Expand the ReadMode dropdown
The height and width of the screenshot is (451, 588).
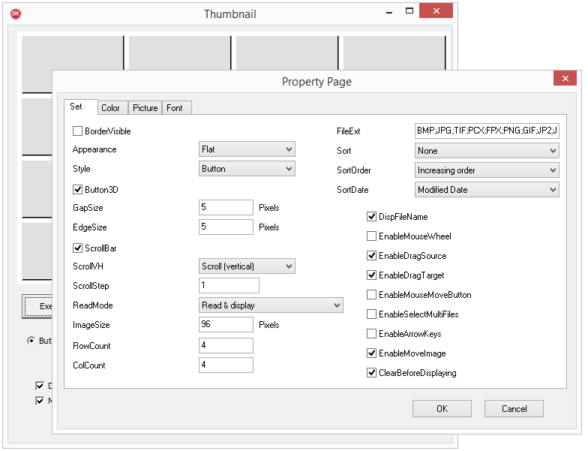pyautogui.click(x=271, y=305)
